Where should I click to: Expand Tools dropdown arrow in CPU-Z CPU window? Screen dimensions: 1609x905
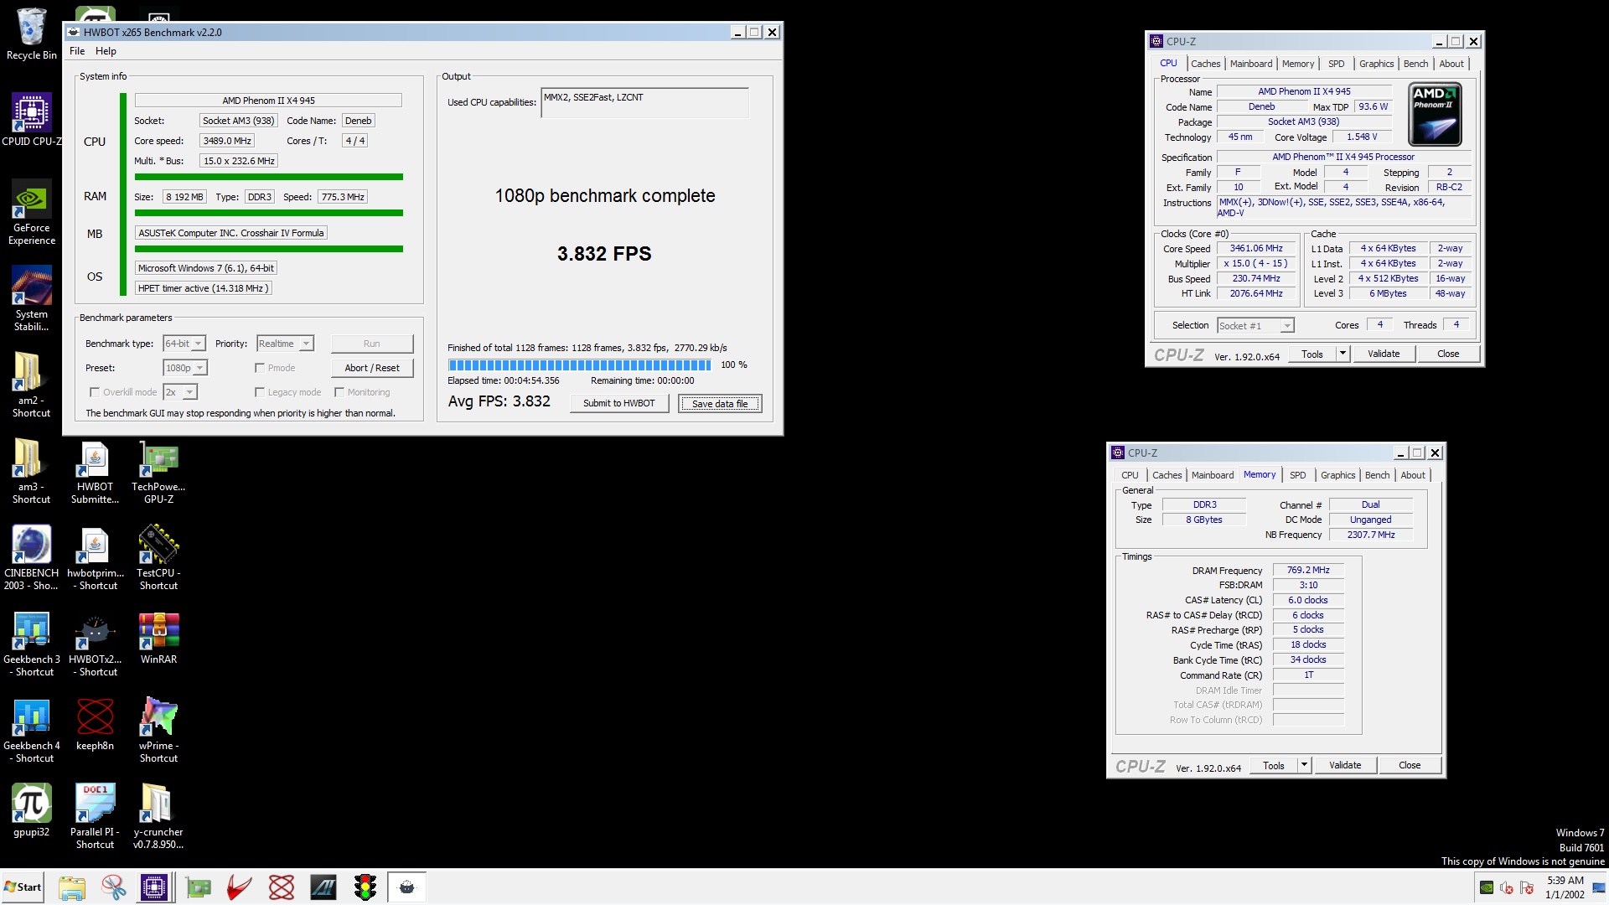coord(1343,354)
